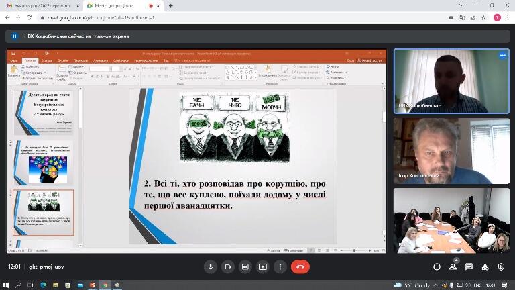
Task: Open PowerPoint Файл menu
Action: (14, 61)
